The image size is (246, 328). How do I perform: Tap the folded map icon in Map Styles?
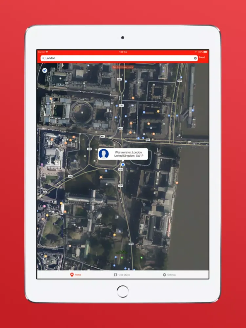(115, 275)
